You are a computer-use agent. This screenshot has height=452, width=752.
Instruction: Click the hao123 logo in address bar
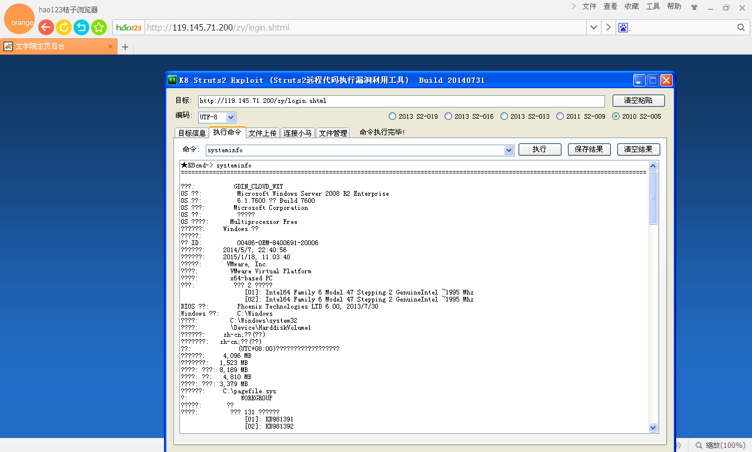(x=129, y=28)
